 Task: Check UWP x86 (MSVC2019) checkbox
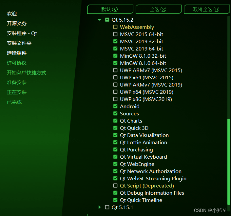coord(115,99)
